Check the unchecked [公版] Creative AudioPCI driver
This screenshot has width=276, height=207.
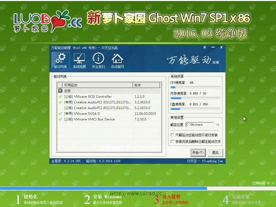60,107
